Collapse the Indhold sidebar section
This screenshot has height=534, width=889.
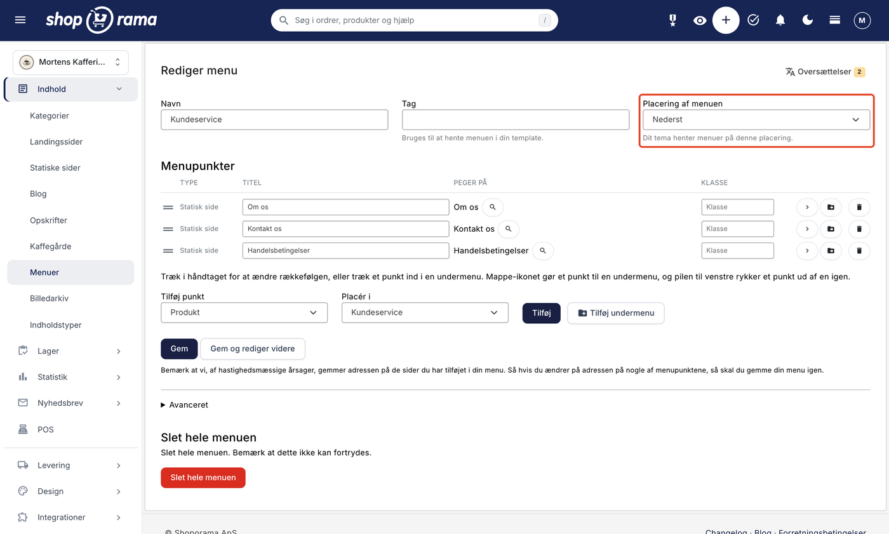coord(71,90)
